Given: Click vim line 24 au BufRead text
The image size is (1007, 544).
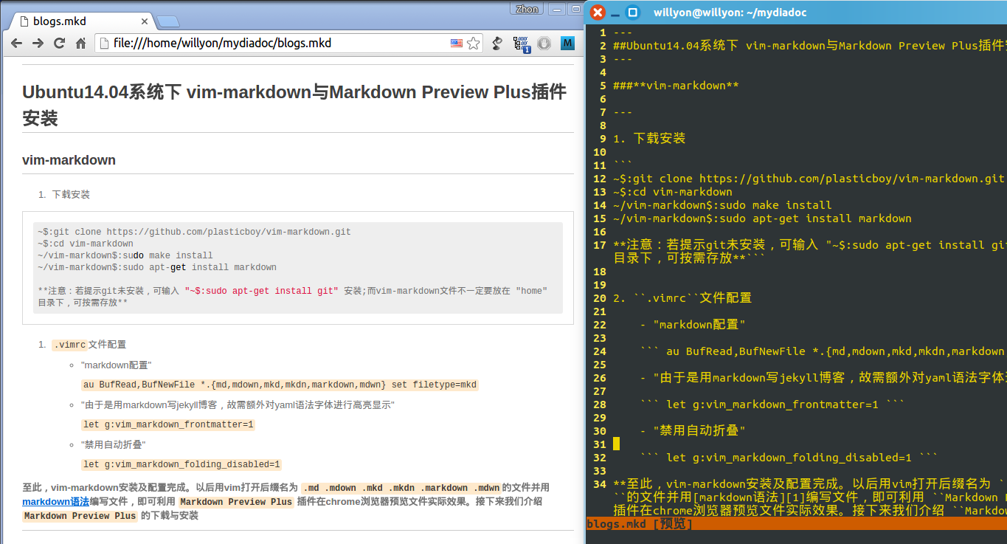Looking at the screenshot, I should point(823,351).
